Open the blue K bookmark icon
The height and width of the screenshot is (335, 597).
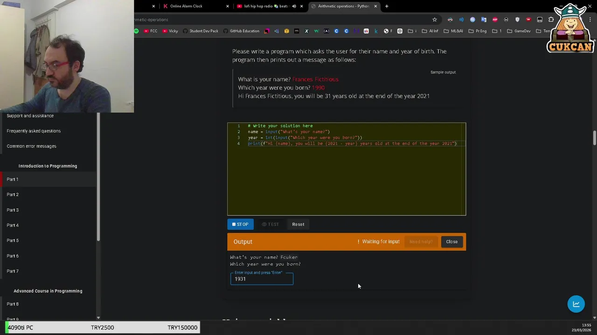pos(376,31)
